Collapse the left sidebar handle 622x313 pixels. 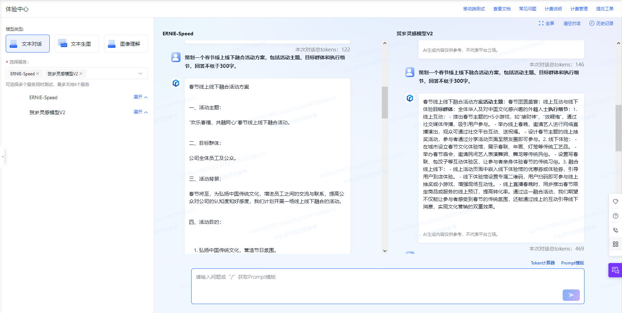2,156
